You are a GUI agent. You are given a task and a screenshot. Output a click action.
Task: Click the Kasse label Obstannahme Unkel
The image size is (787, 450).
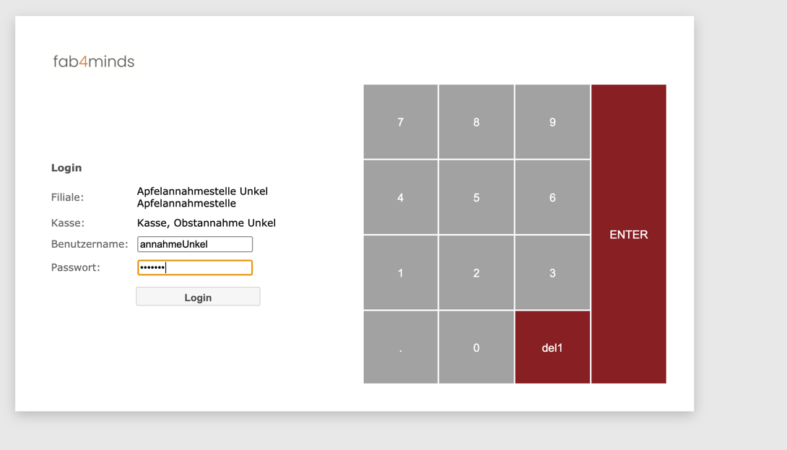click(206, 222)
